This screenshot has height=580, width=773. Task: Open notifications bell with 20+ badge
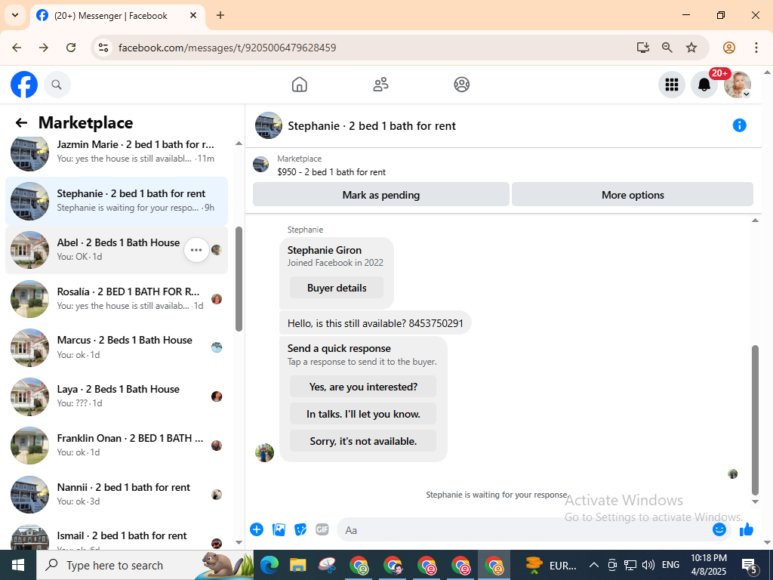[x=704, y=85]
